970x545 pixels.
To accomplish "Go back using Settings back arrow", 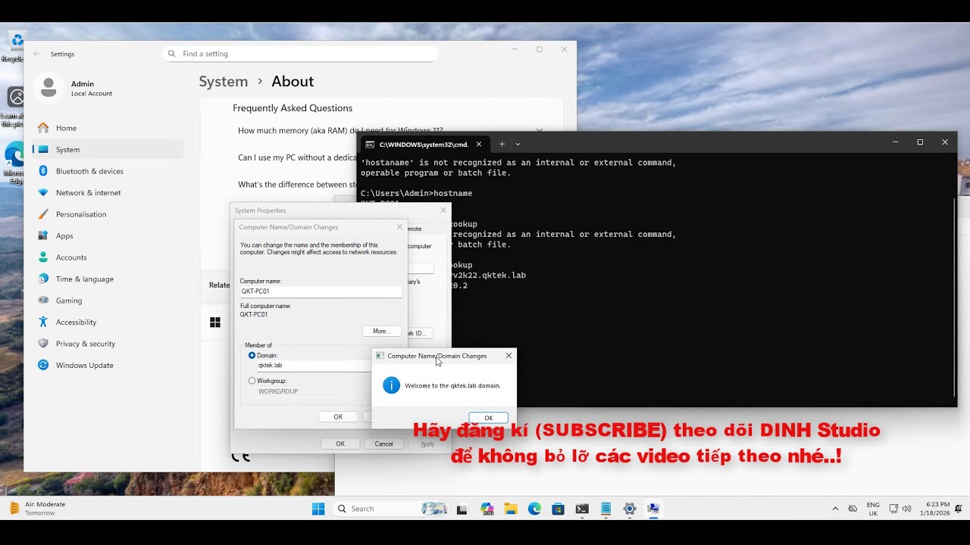I will point(36,54).
